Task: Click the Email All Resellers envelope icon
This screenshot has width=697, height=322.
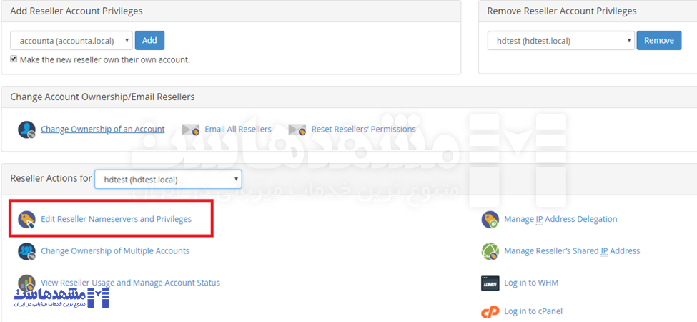Action: pos(191,130)
